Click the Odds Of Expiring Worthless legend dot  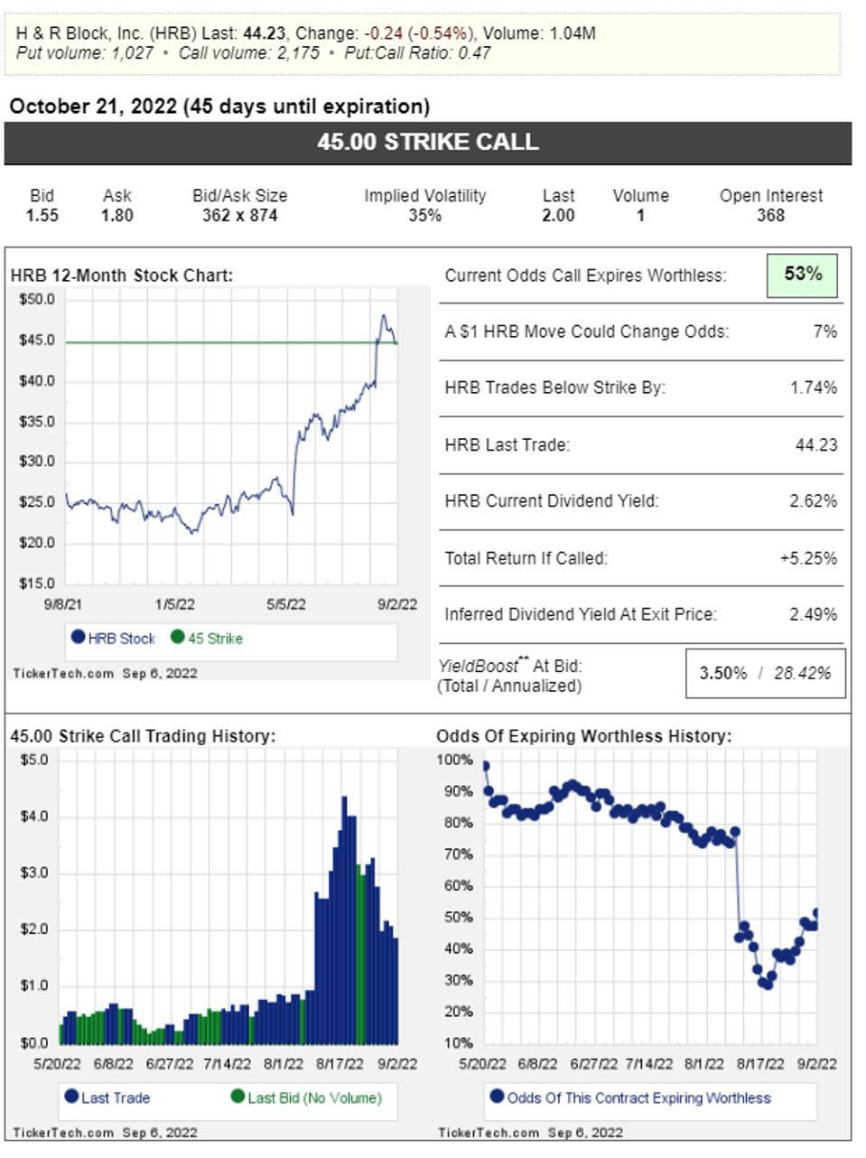point(497,1097)
